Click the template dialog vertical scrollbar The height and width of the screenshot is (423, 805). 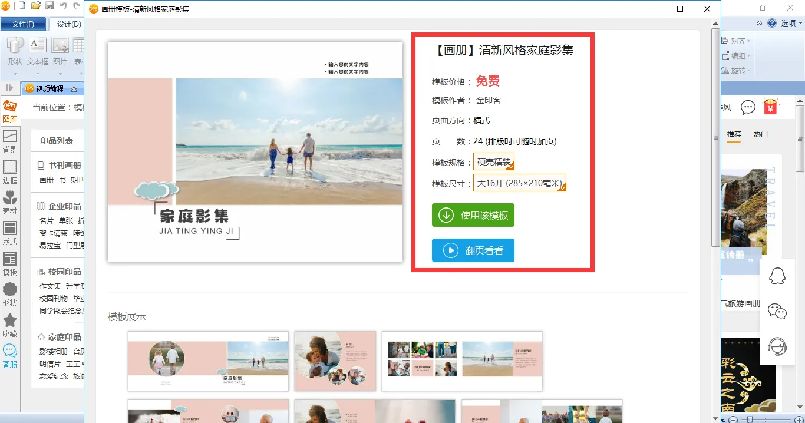(x=715, y=138)
